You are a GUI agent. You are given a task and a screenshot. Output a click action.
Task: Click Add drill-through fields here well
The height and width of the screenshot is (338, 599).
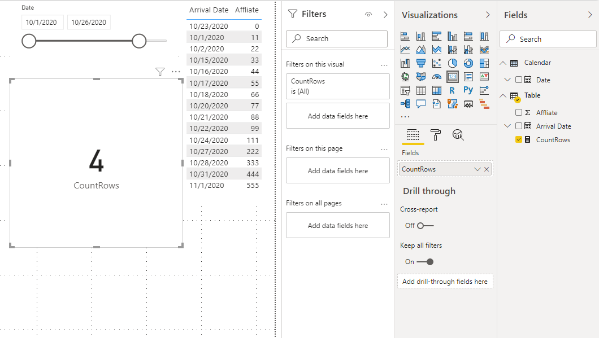tap(445, 281)
